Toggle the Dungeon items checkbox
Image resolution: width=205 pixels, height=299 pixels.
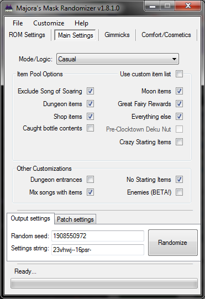point(90,104)
